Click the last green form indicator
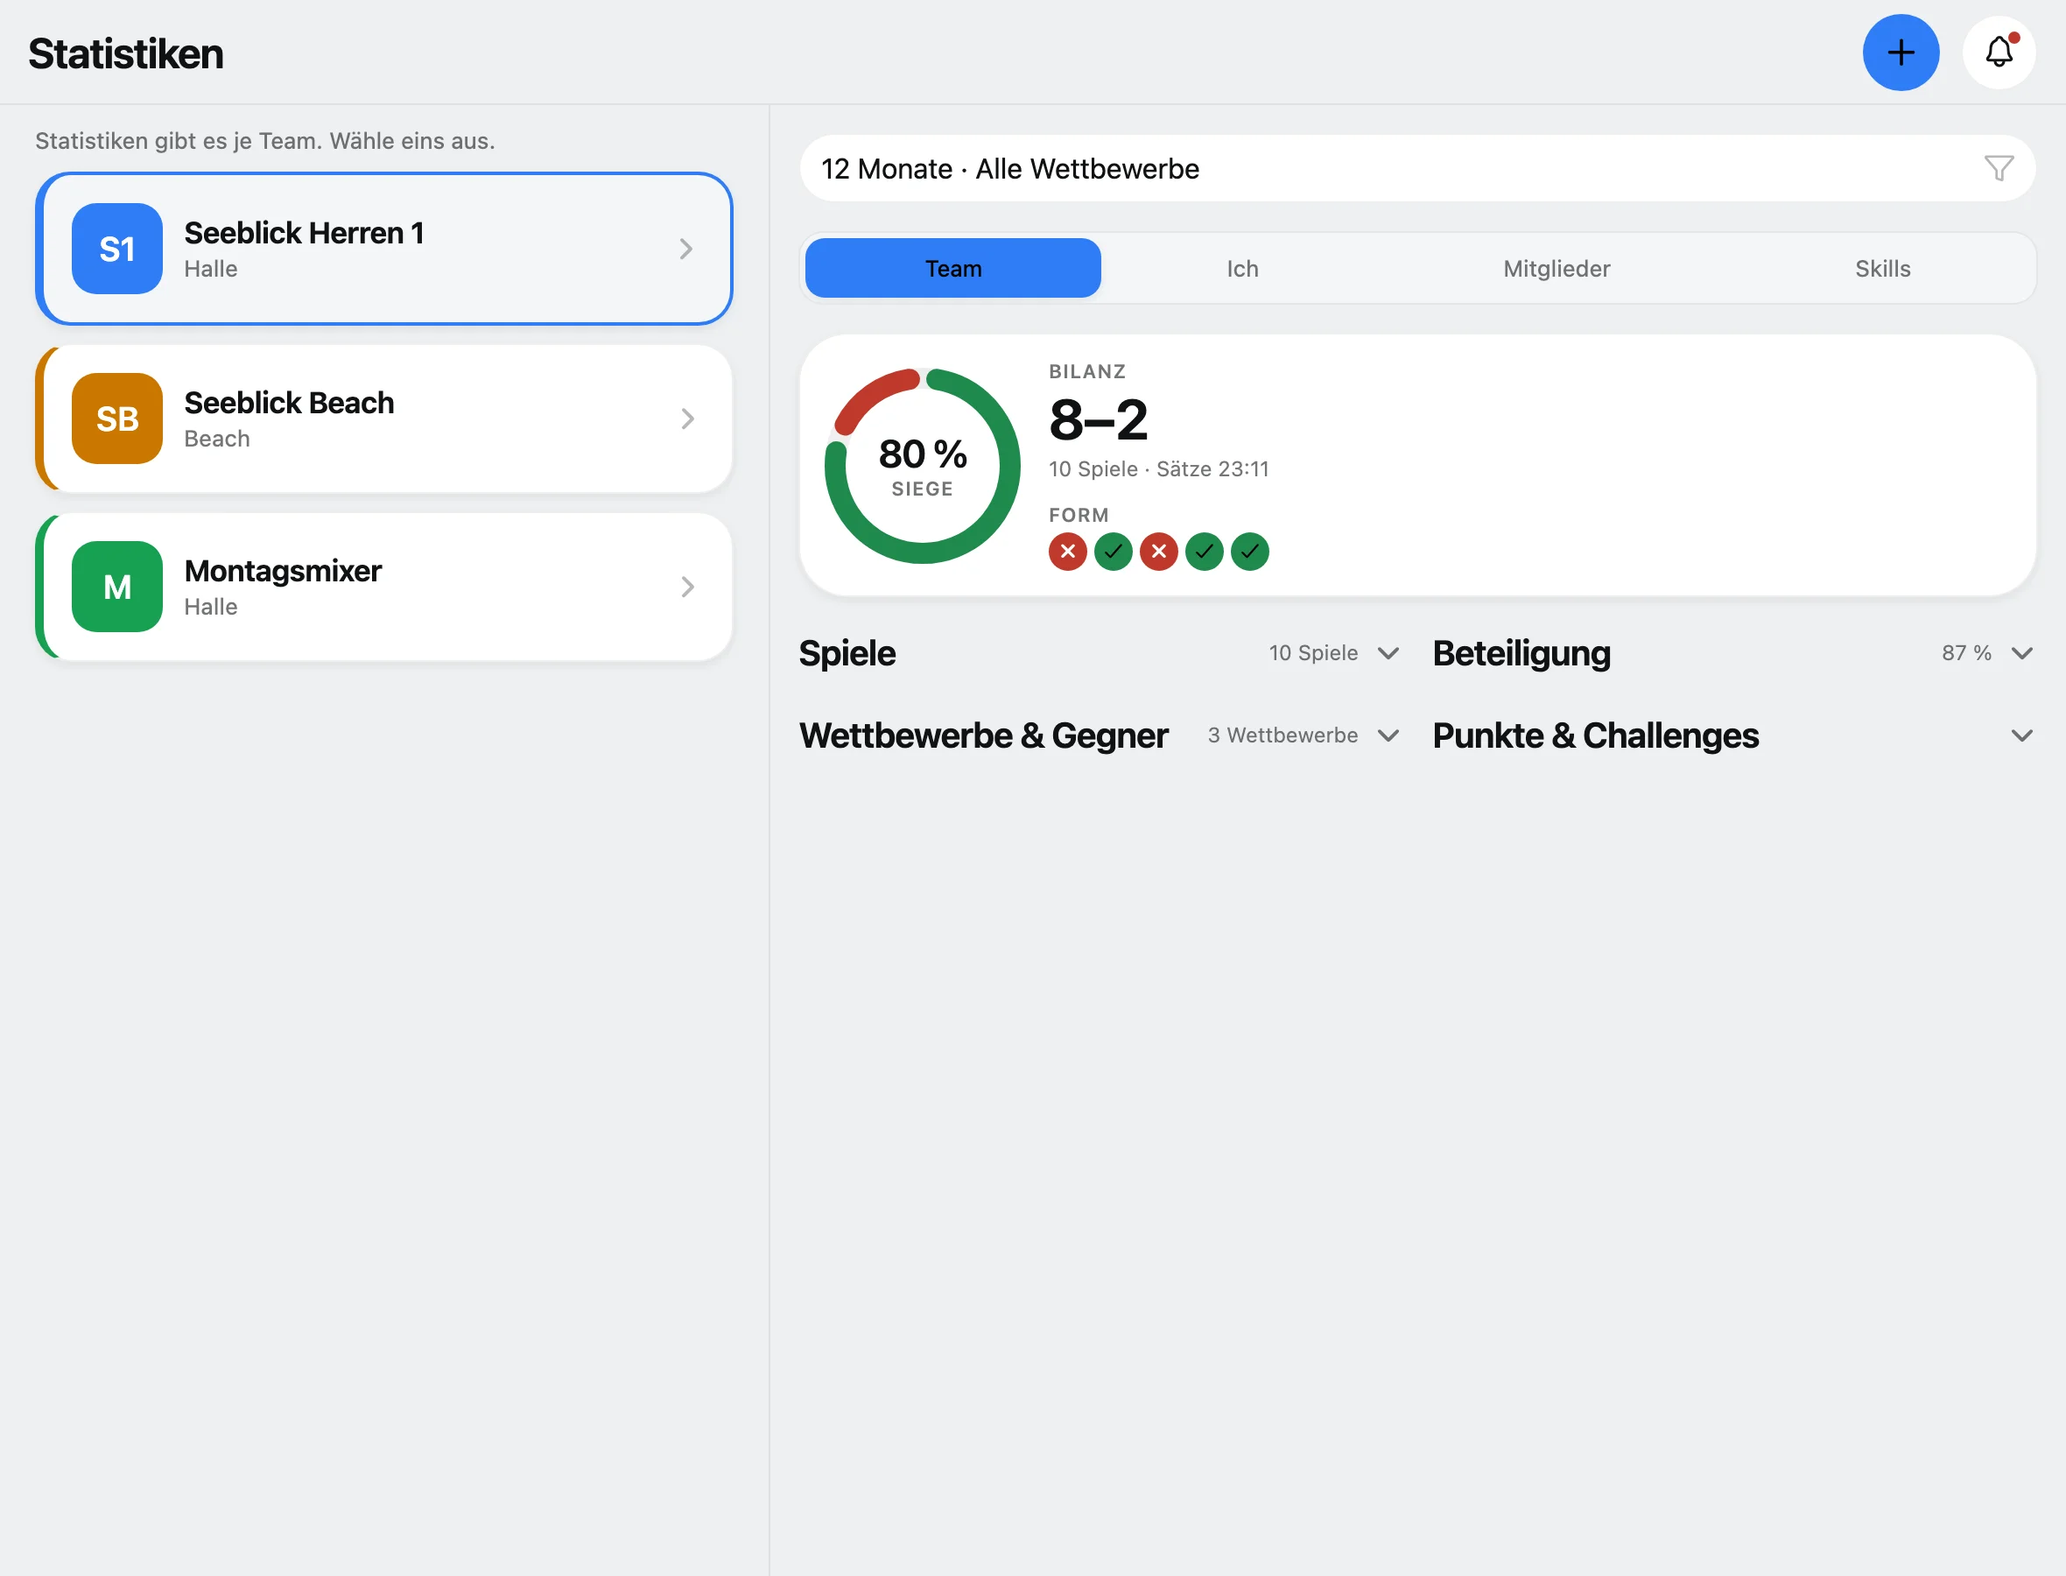The height and width of the screenshot is (1576, 2066). click(1249, 552)
